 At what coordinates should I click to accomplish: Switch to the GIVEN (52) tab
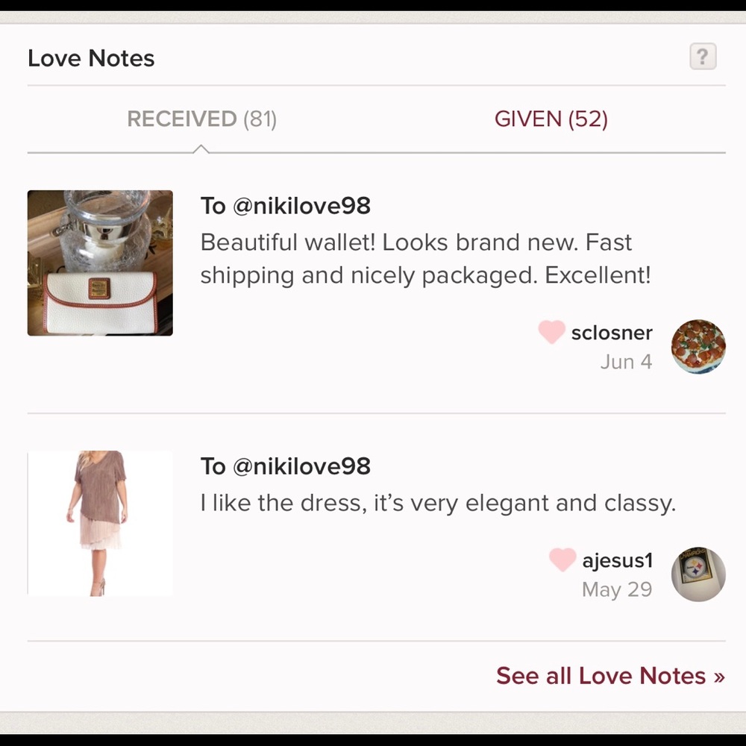pos(551,119)
